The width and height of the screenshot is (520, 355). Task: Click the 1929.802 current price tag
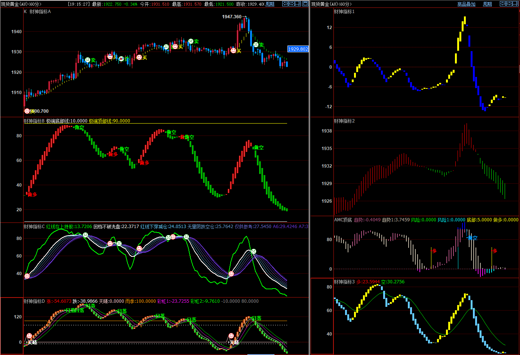(x=298, y=49)
